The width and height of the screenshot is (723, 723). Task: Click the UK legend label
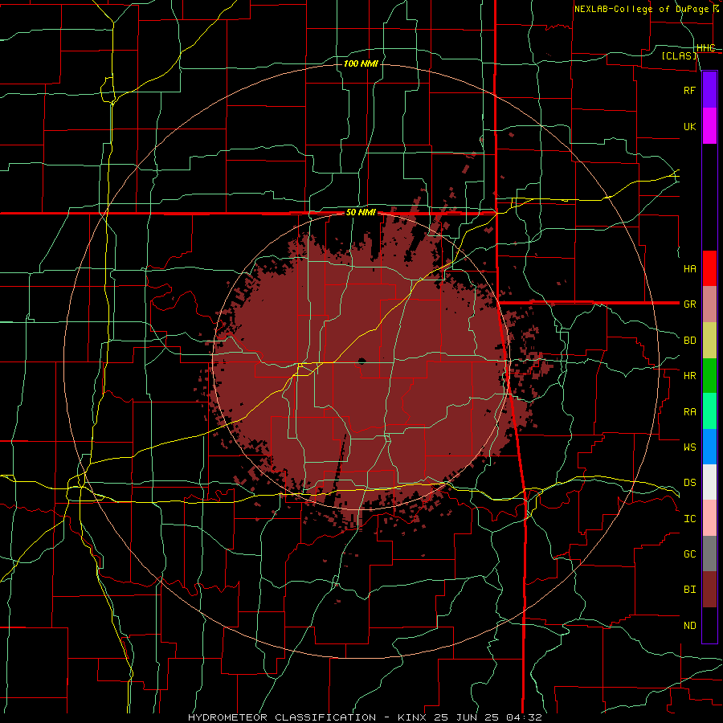click(689, 126)
